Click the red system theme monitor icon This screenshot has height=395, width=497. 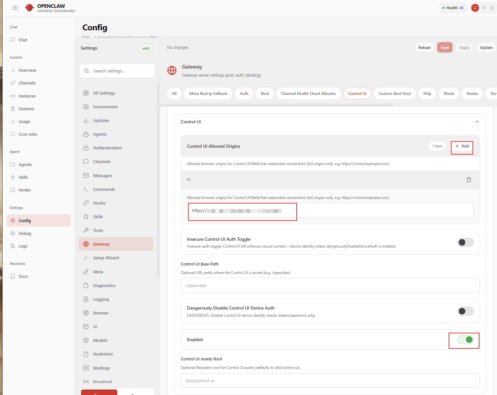pyautogui.click(x=475, y=8)
